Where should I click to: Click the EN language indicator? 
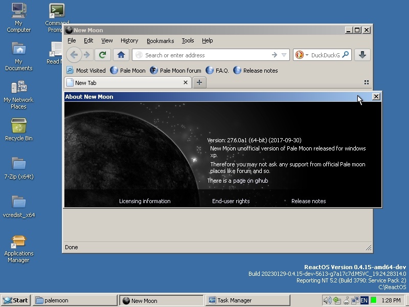364,300
